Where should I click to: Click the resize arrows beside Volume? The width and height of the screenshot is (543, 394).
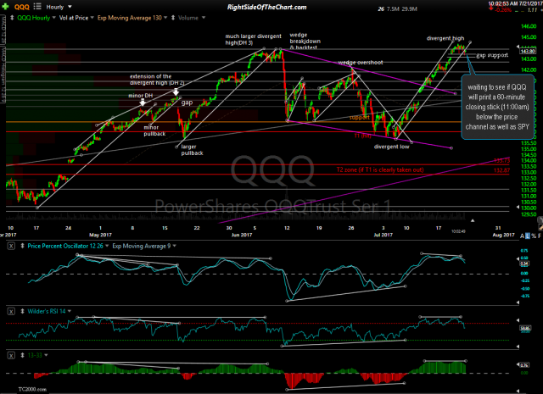pos(173,18)
